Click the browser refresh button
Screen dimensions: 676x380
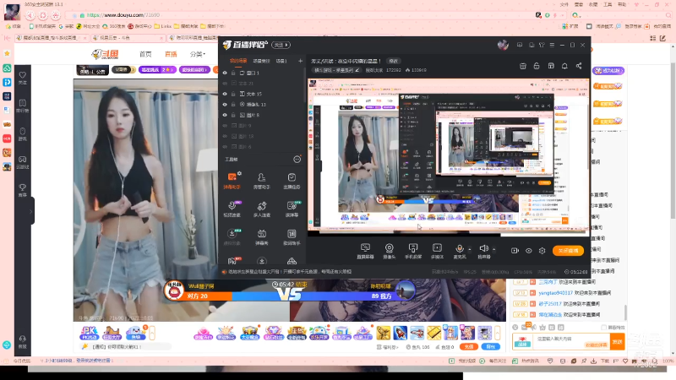pos(43,15)
